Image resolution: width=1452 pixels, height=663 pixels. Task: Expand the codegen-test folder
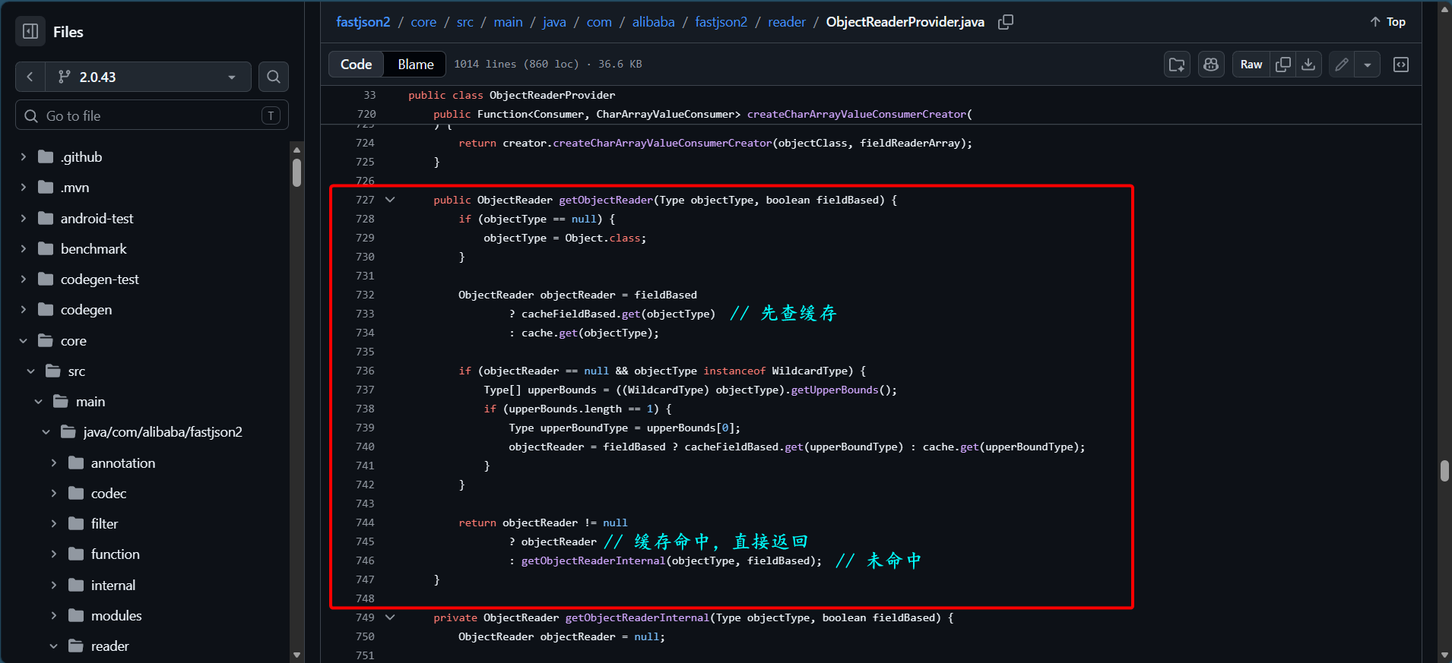click(x=23, y=279)
